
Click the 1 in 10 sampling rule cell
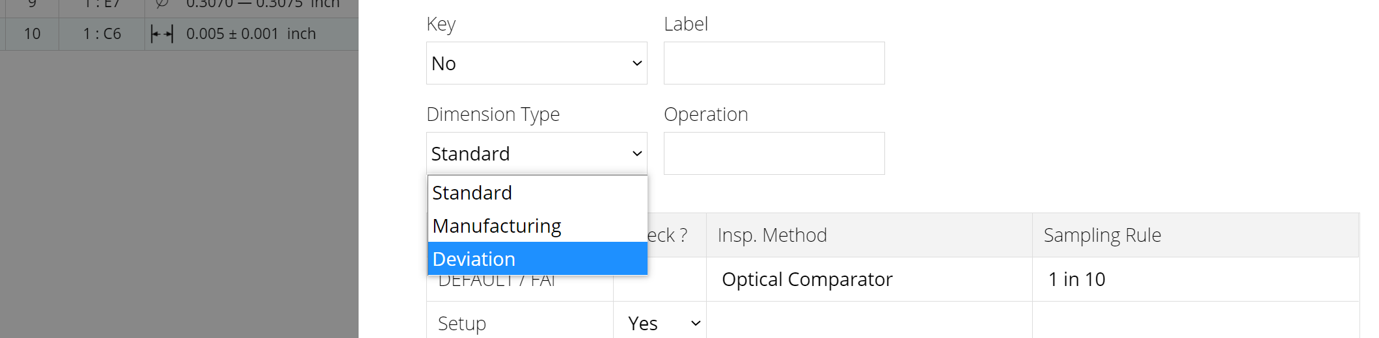click(x=1076, y=279)
